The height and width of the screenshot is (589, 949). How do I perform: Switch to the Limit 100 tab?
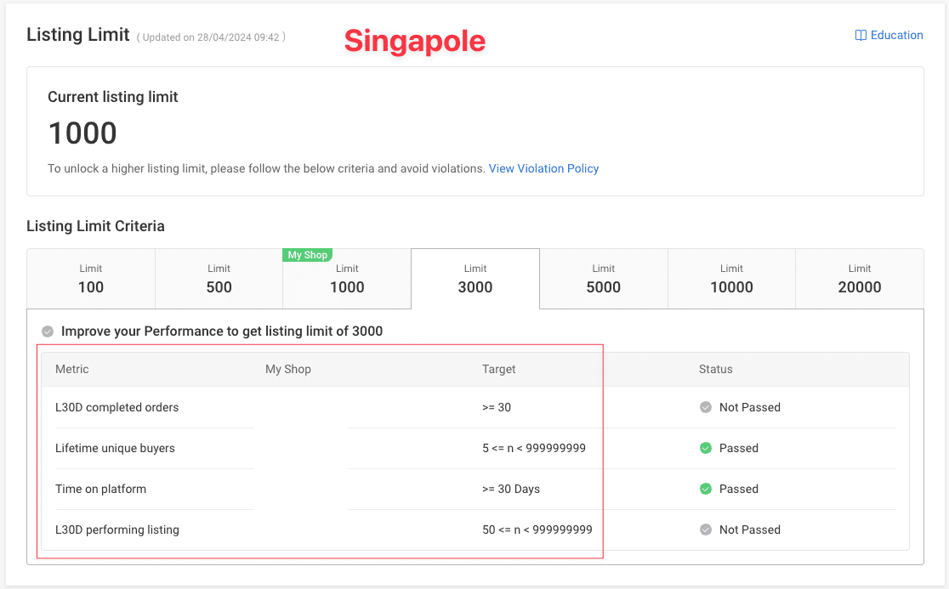pos(91,279)
